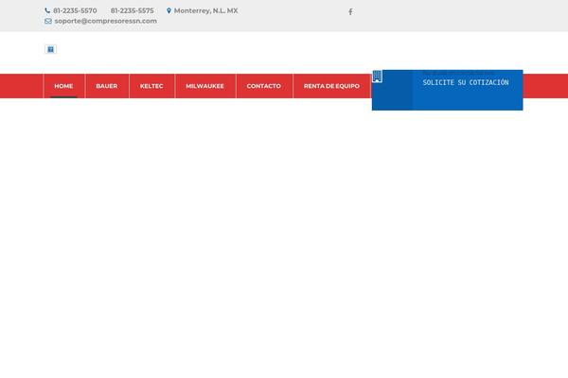568x378 pixels.
Task: Click the envelope icon beside the email address
Action: 48,22
